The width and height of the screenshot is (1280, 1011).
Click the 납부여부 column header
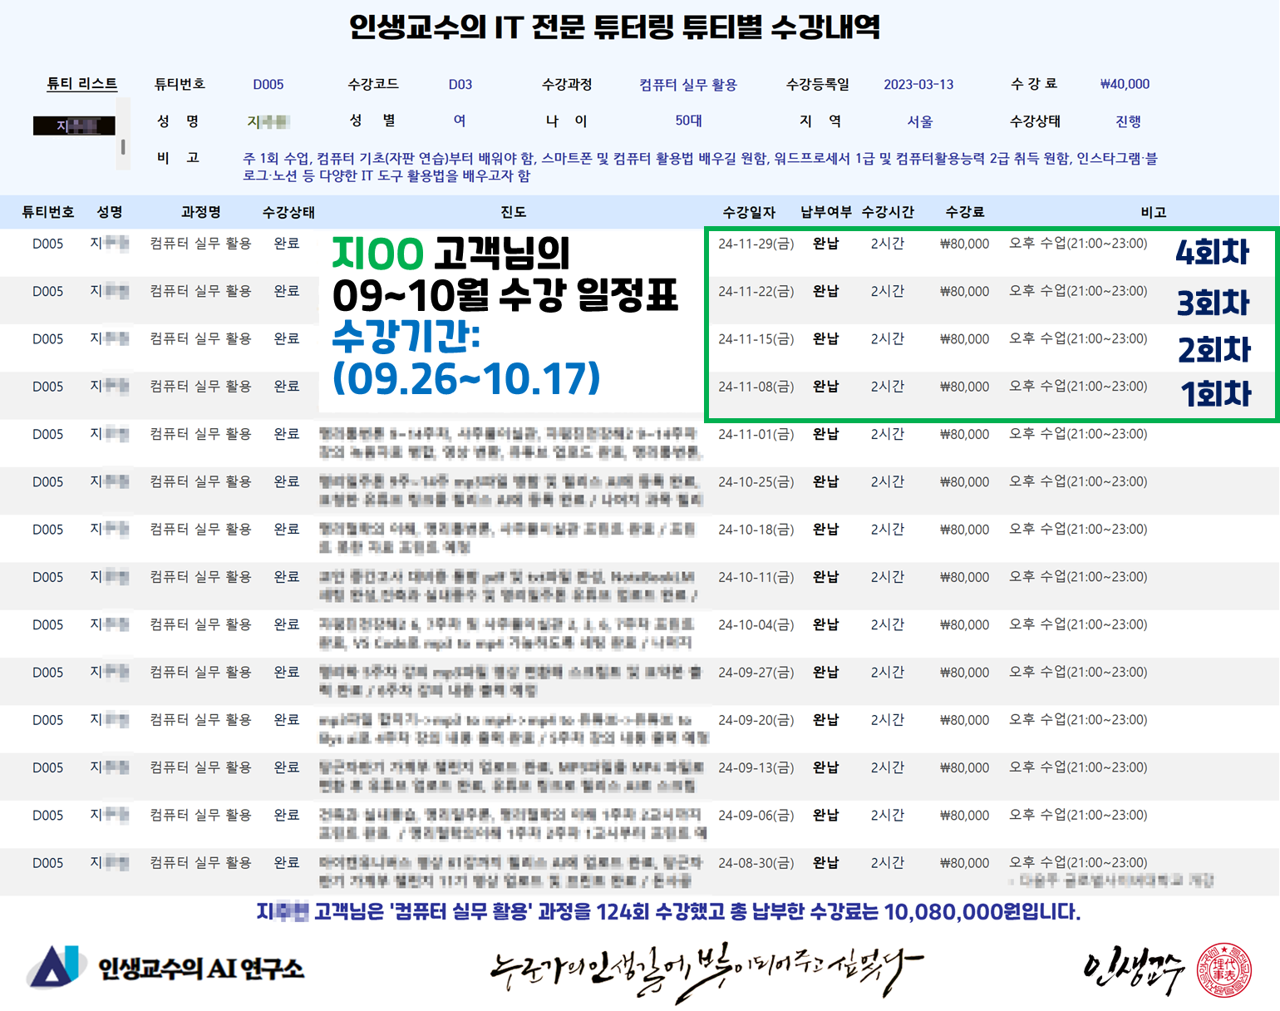click(x=825, y=212)
